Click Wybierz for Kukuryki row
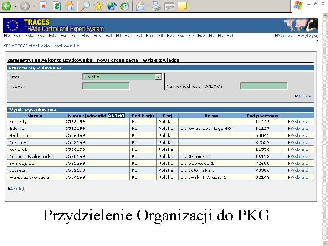Image resolution: width=328 pixels, height=246 pixels. click(x=298, y=149)
